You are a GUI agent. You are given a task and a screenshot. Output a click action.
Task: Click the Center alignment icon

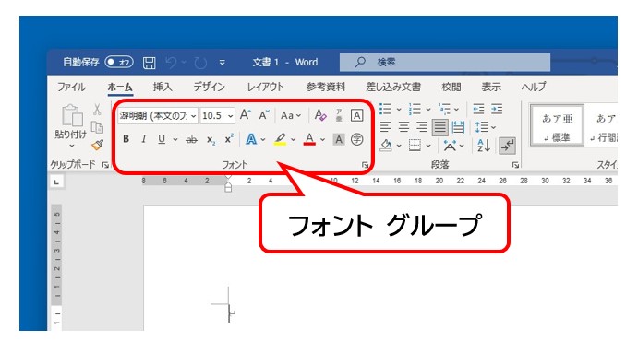point(403,127)
